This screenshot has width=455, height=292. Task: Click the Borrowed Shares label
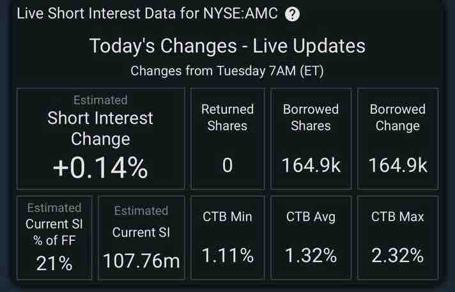[x=311, y=118]
